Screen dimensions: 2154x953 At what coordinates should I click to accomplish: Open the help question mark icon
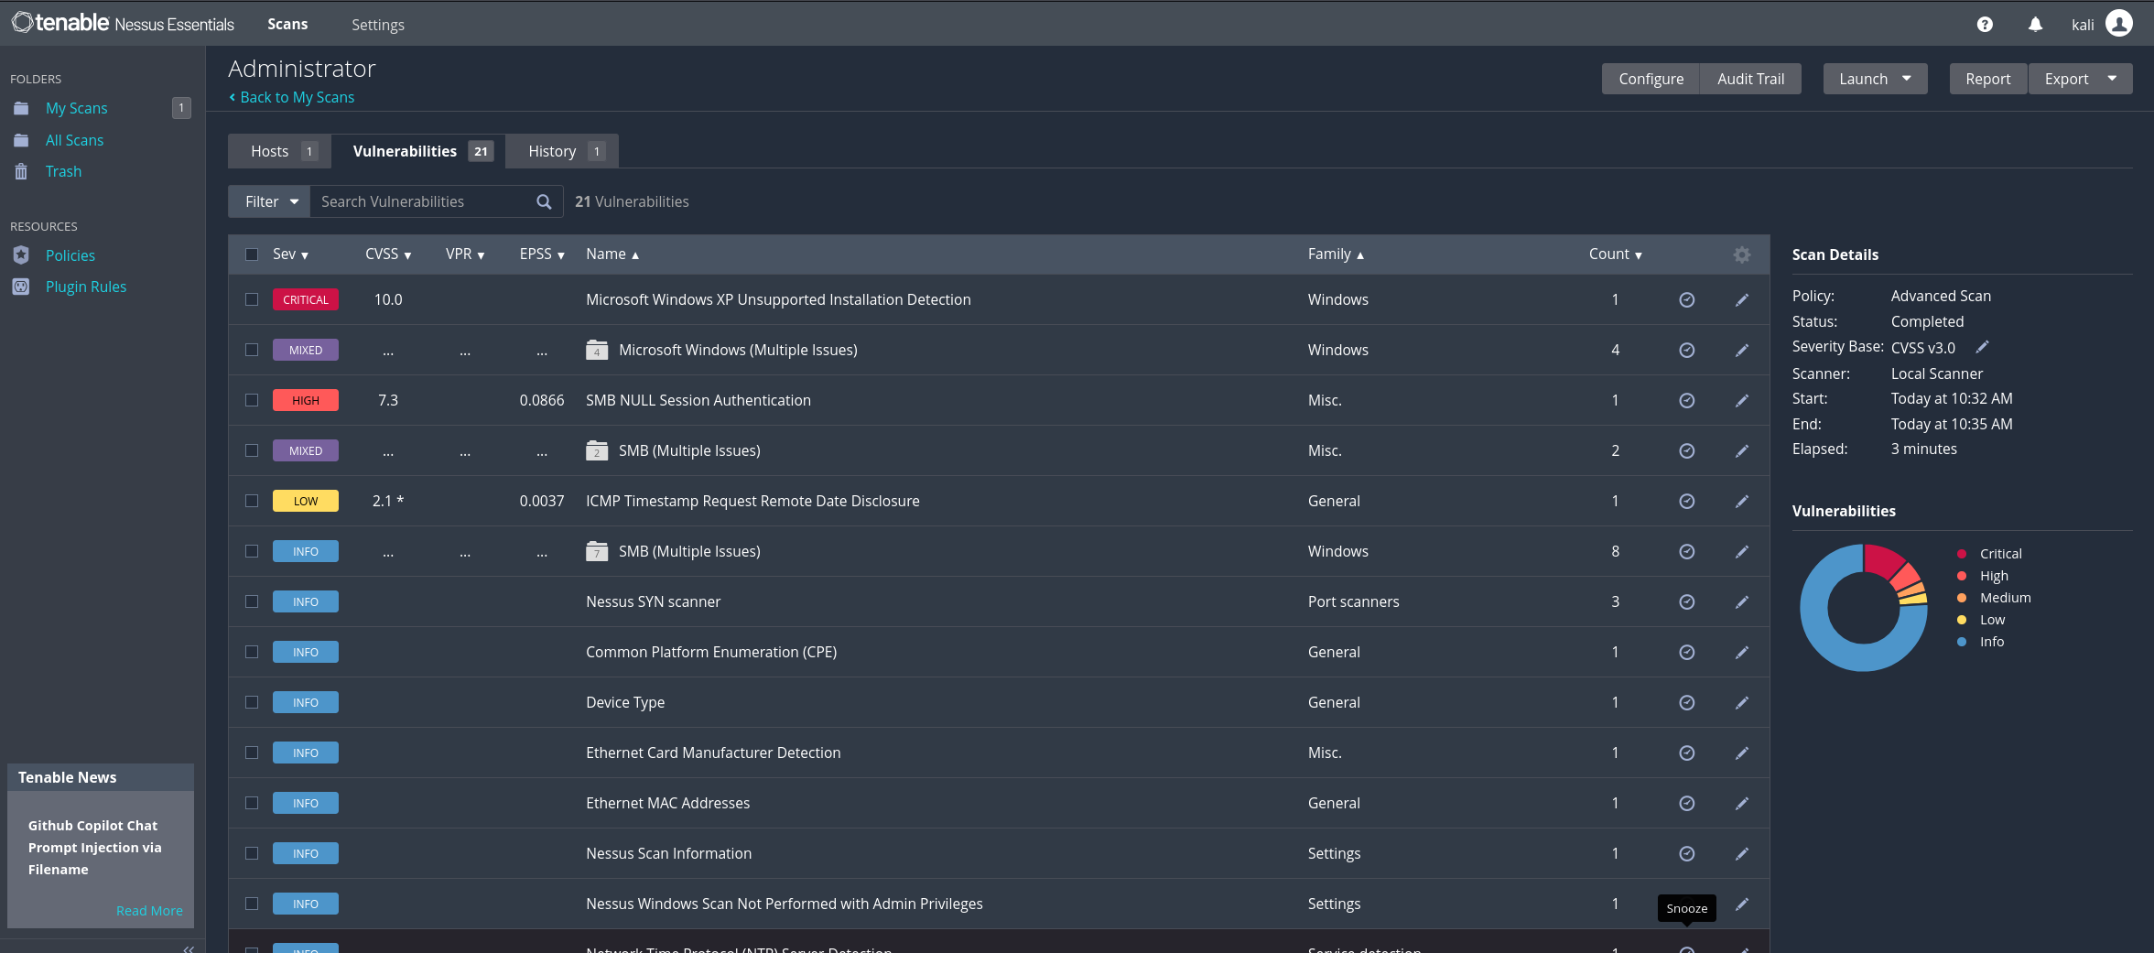pos(1985,25)
